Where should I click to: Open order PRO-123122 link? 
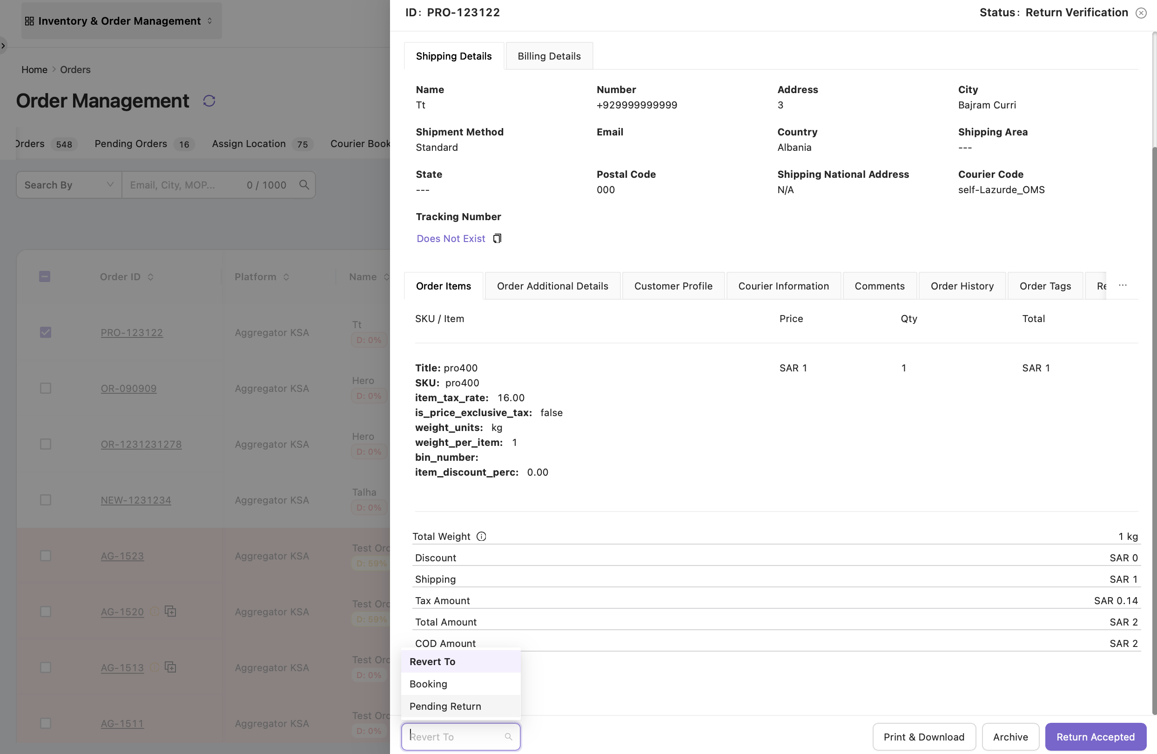pyautogui.click(x=132, y=332)
